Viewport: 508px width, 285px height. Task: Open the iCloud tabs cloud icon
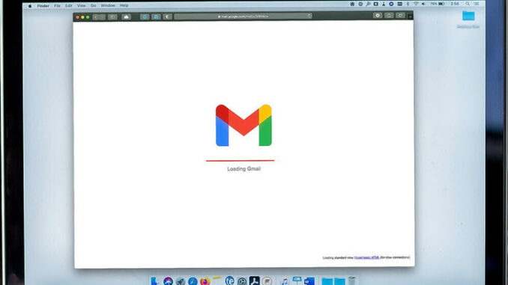(126, 16)
